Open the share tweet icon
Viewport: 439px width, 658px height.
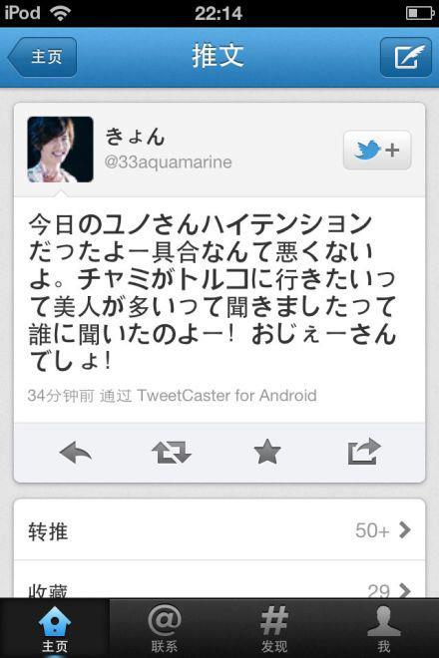point(364,452)
